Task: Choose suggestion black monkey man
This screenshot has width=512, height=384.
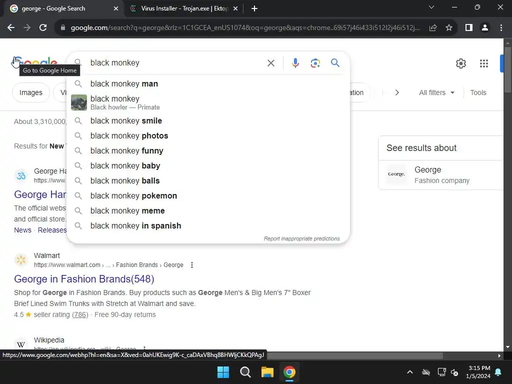Action: click(208, 84)
